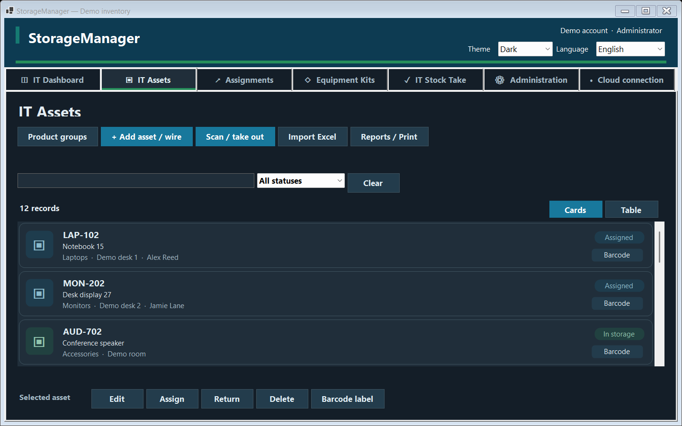Select the MON-202 title text
The image size is (682, 426).
(x=84, y=284)
